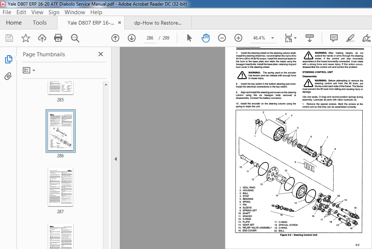Open the Attachments paperclip pane

(x=8, y=76)
